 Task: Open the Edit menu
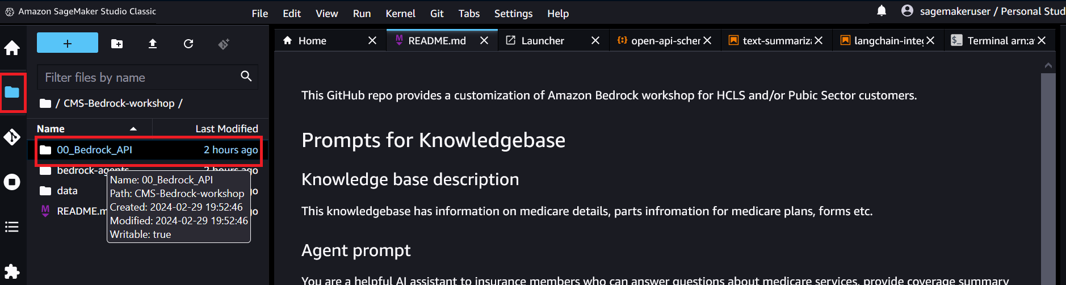tap(292, 14)
